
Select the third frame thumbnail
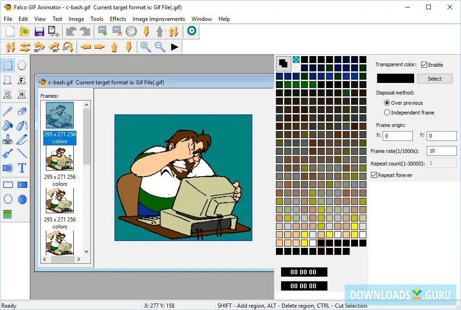point(60,201)
